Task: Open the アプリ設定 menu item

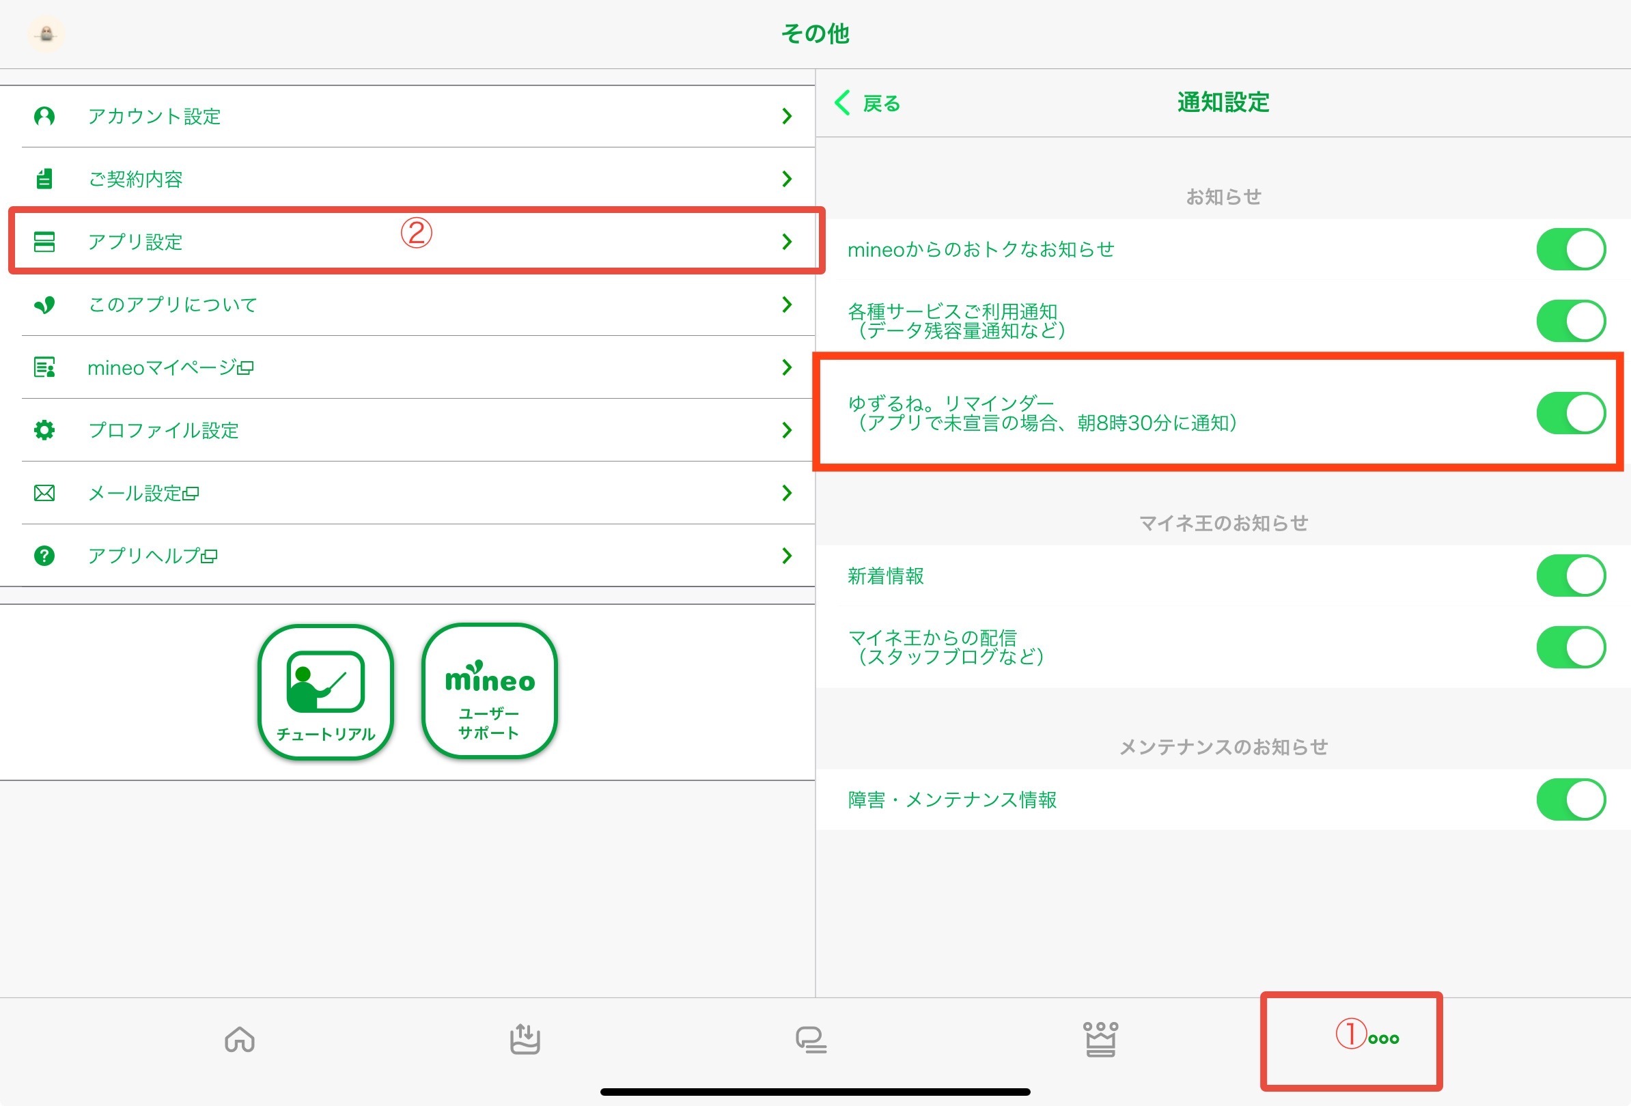Action: 135,242
